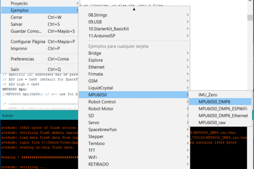Screen dimensions: 254x169
Task: Select the Ejemplos menu entry
Action: 40,10
